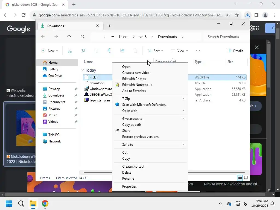Choose Create a new video
This screenshot has height=210, width=280.
point(150,73)
